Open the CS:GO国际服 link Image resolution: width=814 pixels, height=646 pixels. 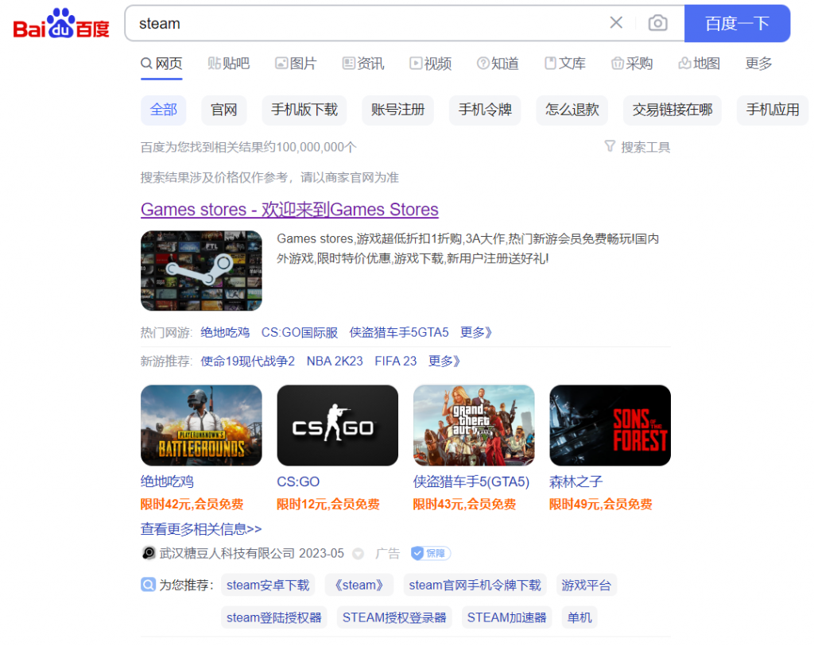pos(300,333)
